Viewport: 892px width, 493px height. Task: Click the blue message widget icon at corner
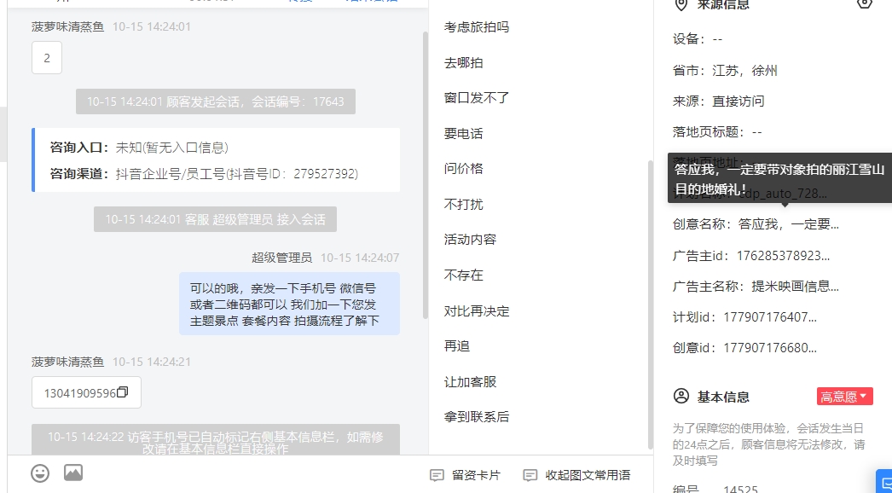coord(884,482)
